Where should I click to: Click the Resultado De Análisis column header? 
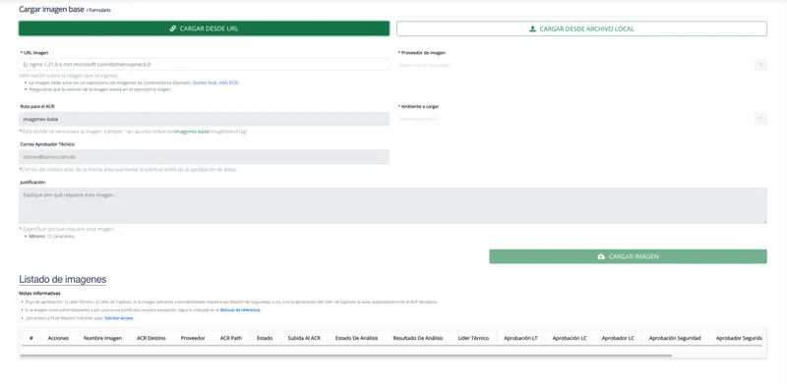(418, 339)
